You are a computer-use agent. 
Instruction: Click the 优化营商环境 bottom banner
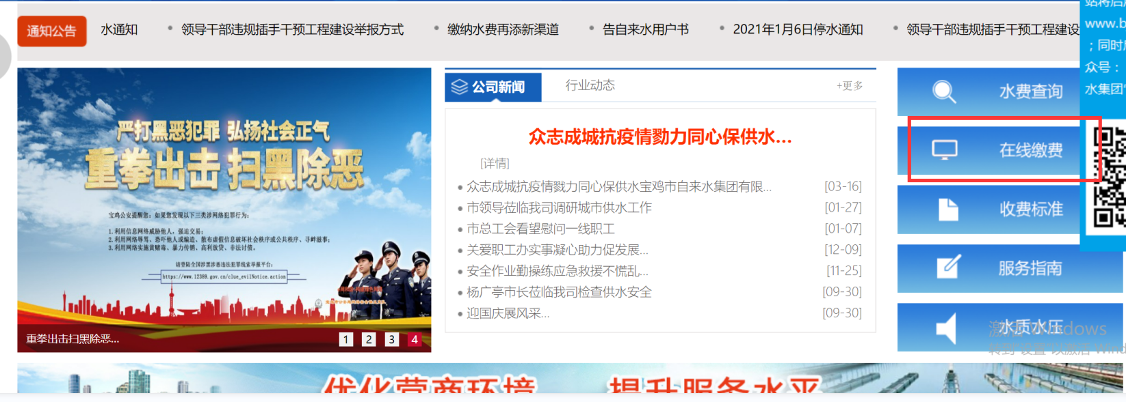coord(571,378)
